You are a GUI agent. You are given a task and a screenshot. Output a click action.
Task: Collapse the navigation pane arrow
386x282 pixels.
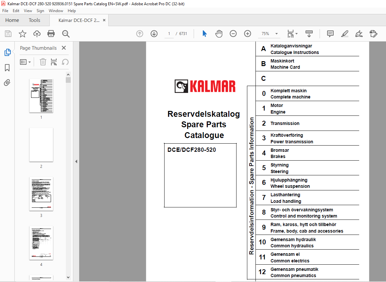(x=76, y=162)
